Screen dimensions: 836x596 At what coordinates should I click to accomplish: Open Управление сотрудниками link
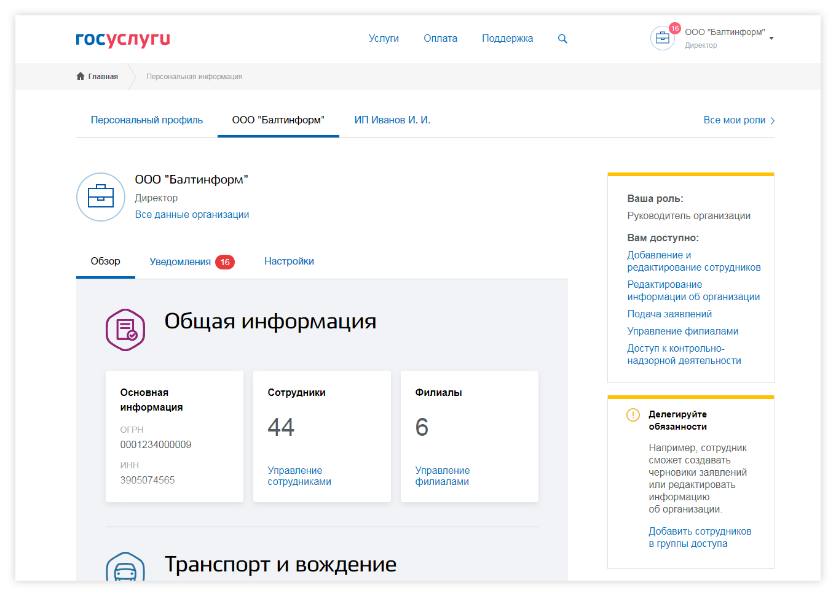click(299, 476)
